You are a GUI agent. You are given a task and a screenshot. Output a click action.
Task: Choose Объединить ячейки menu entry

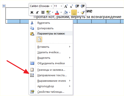[51, 63]
